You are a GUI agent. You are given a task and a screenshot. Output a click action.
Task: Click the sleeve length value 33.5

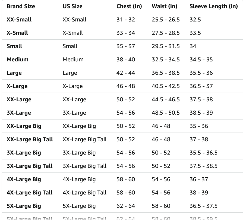[x=195, y=33]
